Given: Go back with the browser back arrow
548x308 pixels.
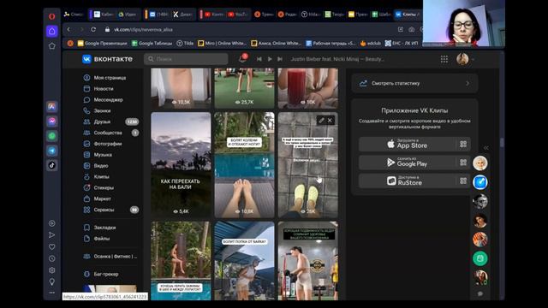Looking at the screenshot, I should [x=68, y=30].
